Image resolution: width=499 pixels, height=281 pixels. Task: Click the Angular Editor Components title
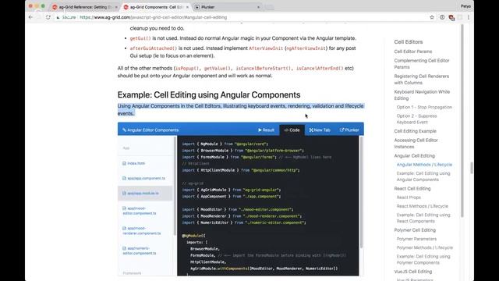[x=150, y=130]
